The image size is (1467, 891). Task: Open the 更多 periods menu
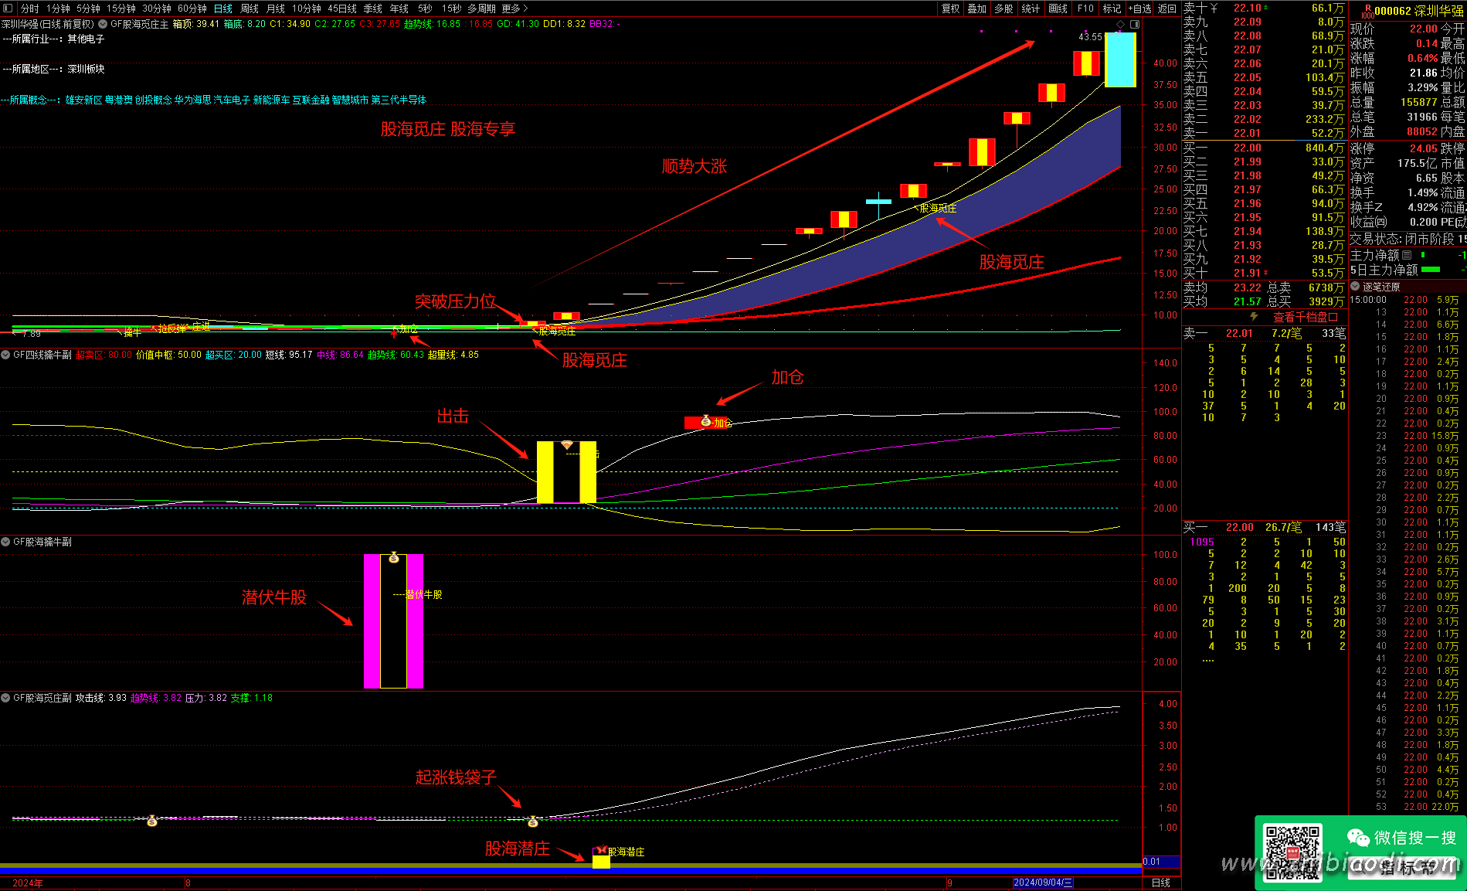click(514, 9)
